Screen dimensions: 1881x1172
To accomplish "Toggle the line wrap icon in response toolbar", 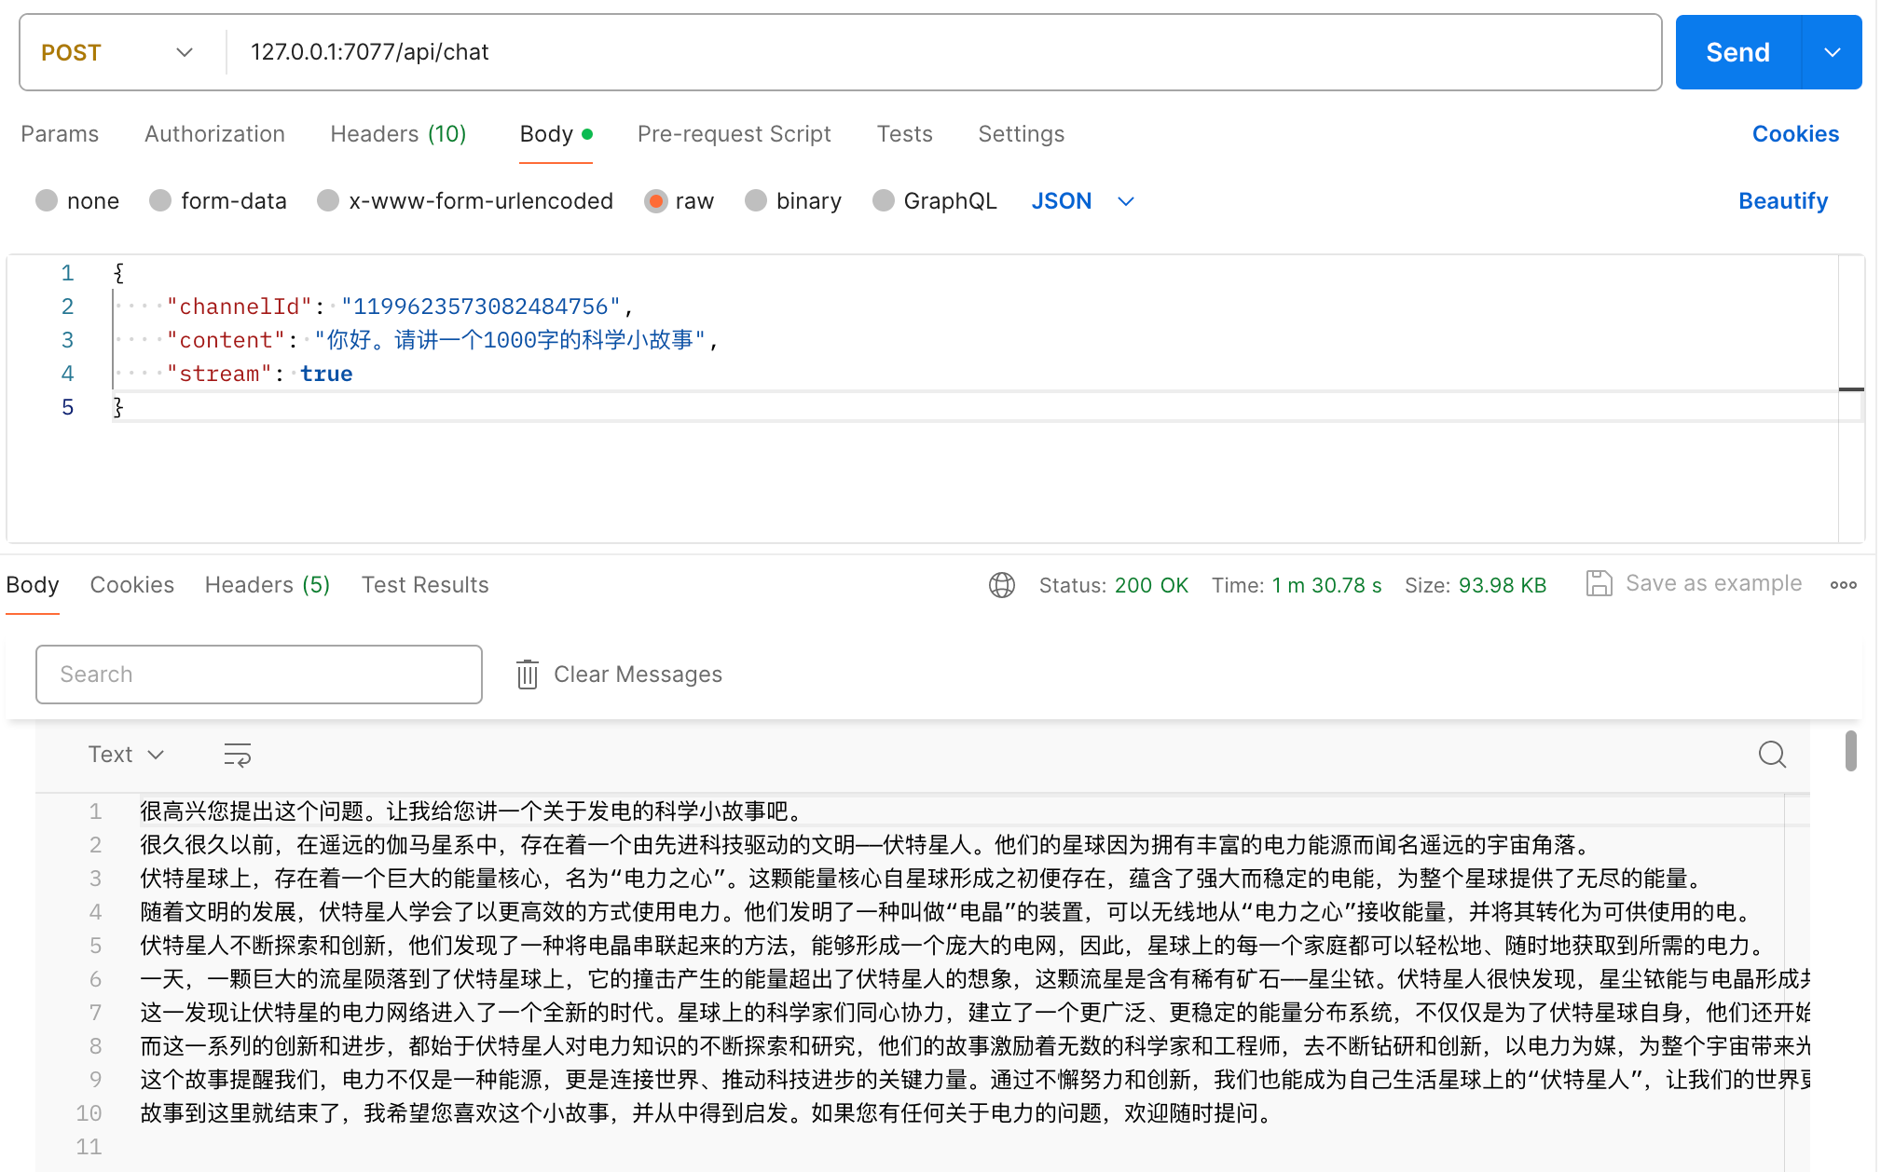I will pos(238,755).
